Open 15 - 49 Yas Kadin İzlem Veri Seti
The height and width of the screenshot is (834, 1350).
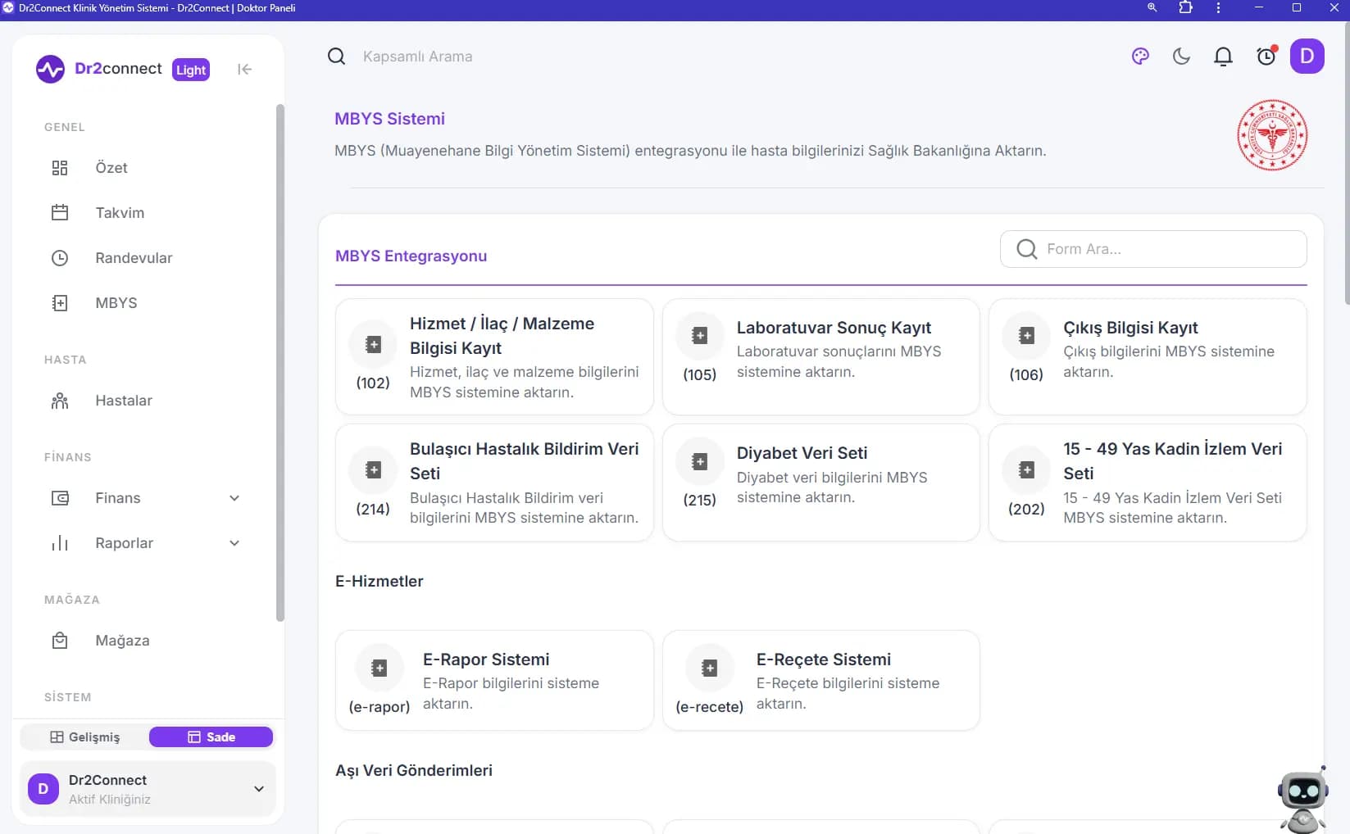(x=1148, y=483)
